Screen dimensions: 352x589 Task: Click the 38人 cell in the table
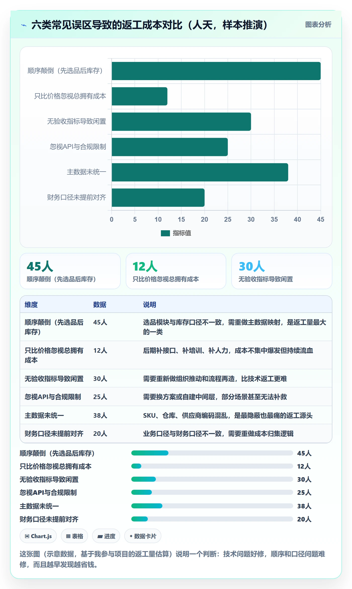point(100,415)
